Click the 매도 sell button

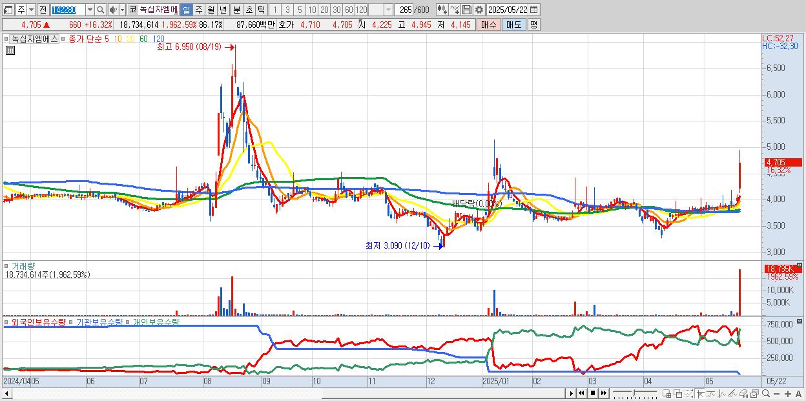point(513,25)
